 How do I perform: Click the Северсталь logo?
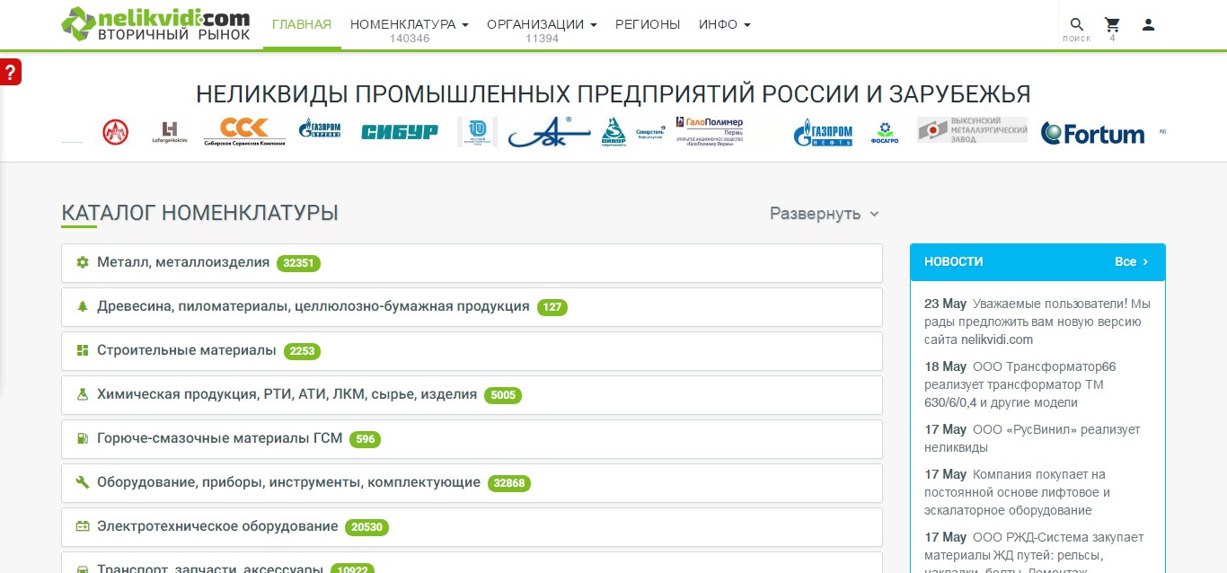click(650, 133)
